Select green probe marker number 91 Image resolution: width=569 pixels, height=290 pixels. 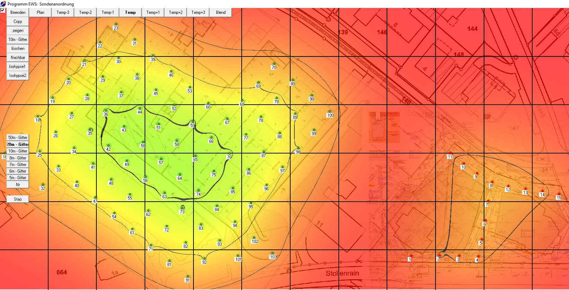click(x=187, y=276)
